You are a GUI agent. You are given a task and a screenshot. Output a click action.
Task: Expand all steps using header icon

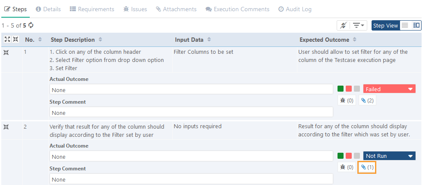[7, 40]
